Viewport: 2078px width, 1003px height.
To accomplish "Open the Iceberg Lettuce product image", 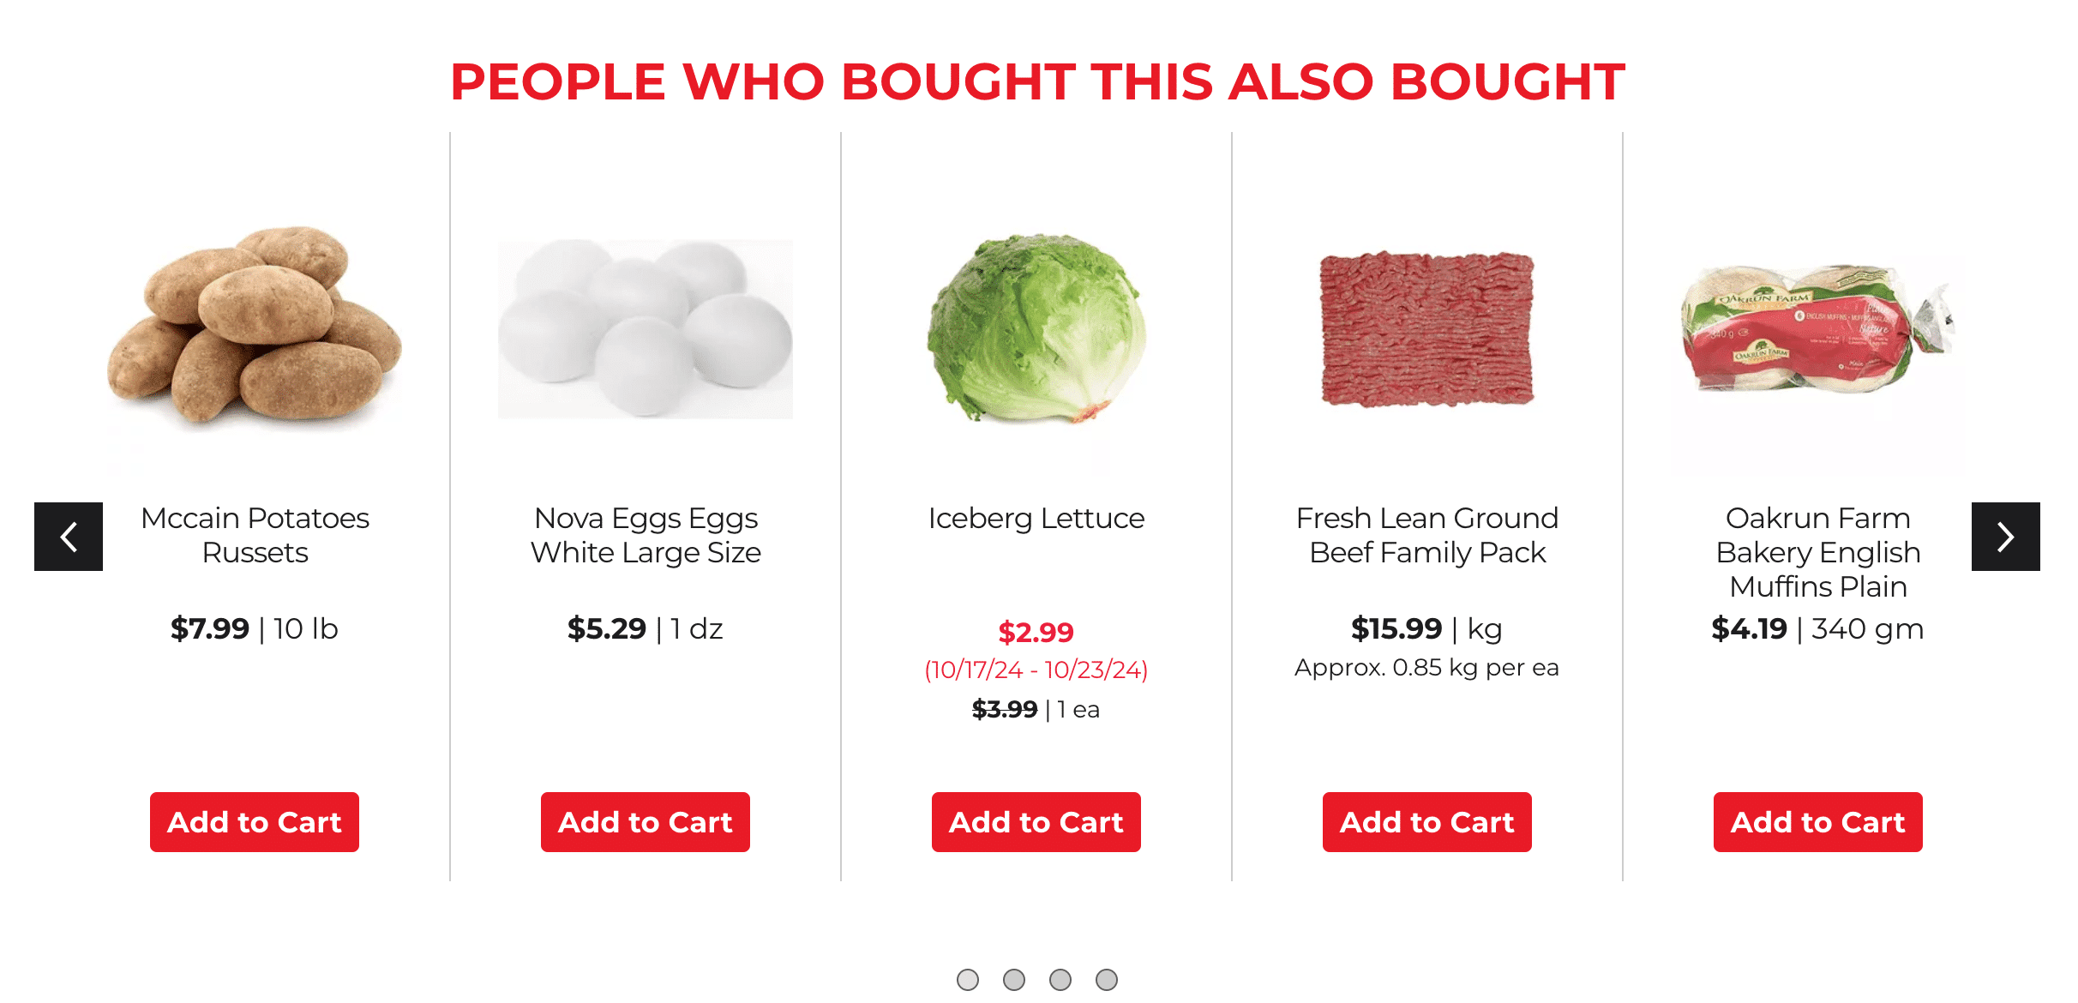I will tap(1036, 329).
